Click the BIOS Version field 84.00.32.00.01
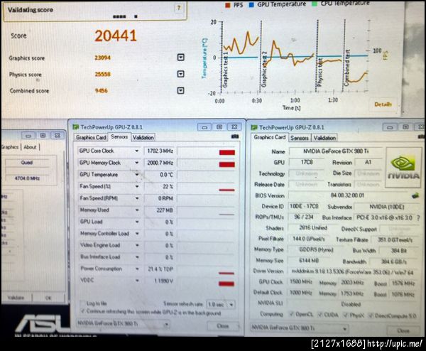426x351 pixels. pos(349,195)
